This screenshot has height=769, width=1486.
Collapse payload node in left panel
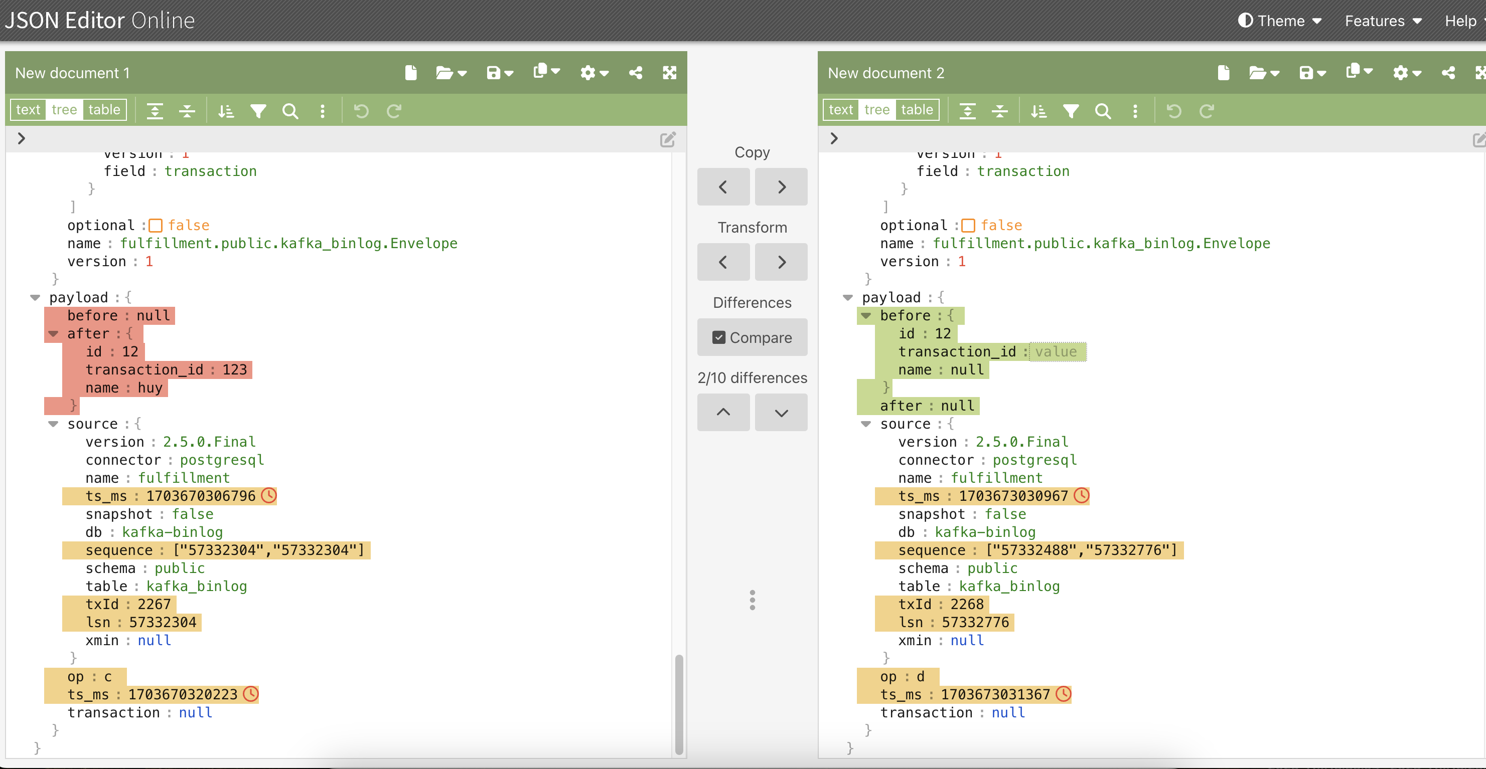tap(35, 297)
